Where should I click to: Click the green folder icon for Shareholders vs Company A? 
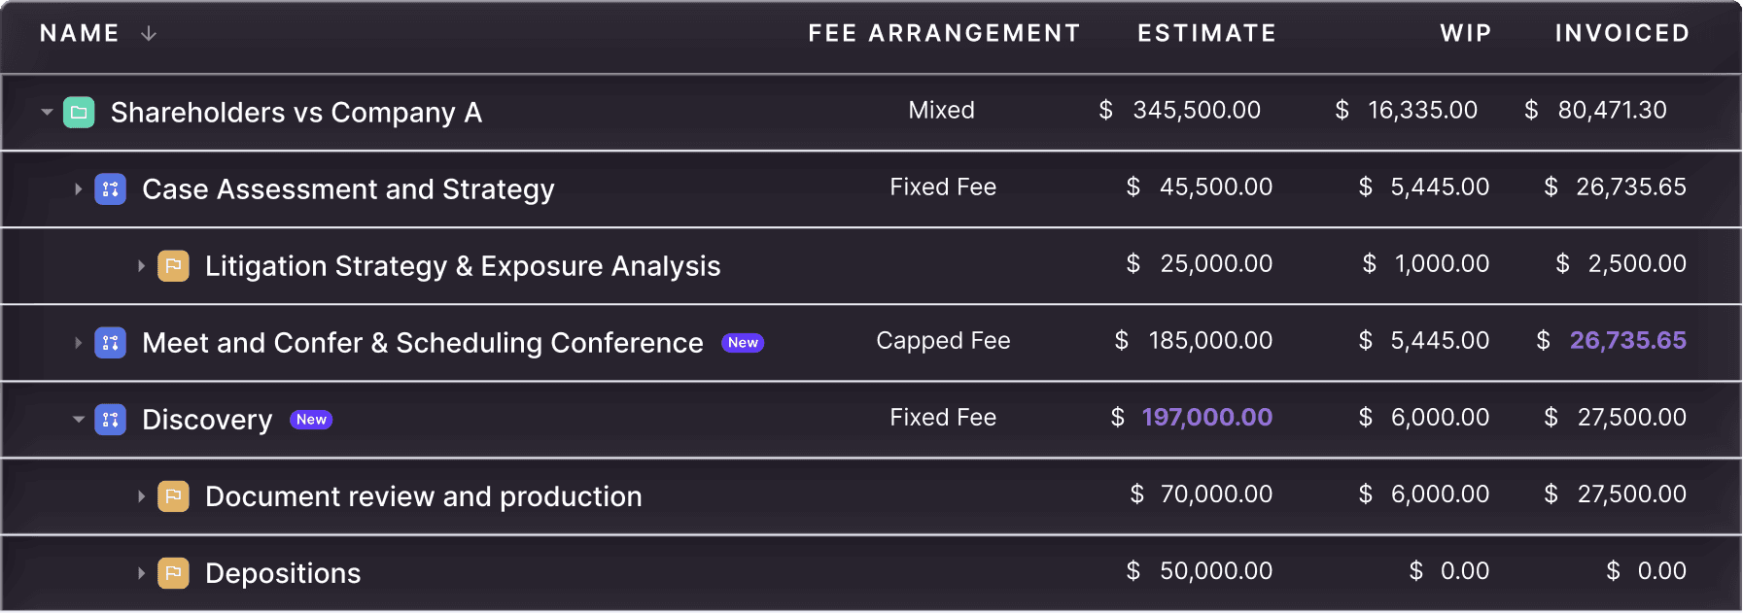pos(79,113)
